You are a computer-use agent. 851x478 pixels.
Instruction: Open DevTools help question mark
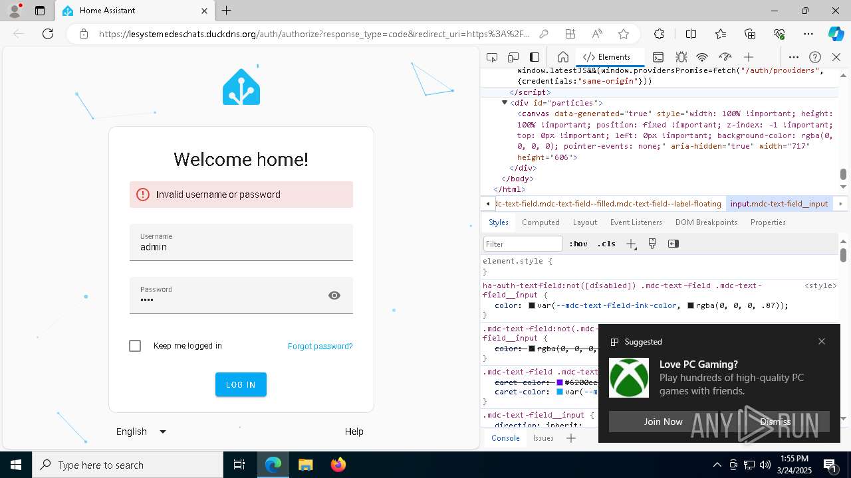(x=815, y=57)
